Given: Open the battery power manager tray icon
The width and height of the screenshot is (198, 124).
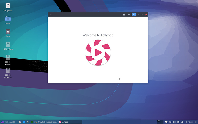Looking at the screenshot, I should 178,122.
